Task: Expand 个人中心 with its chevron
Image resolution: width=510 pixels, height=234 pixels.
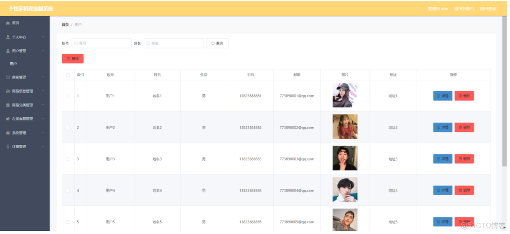Action: click(x=43, y=37)
